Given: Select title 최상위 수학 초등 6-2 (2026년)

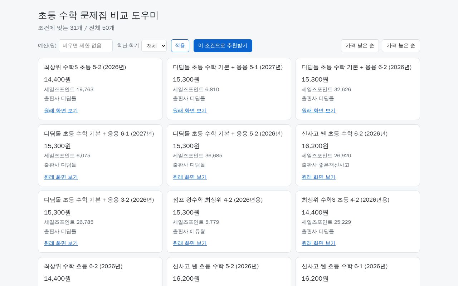Looking at the screenshot, I should [x=83, y=266].
